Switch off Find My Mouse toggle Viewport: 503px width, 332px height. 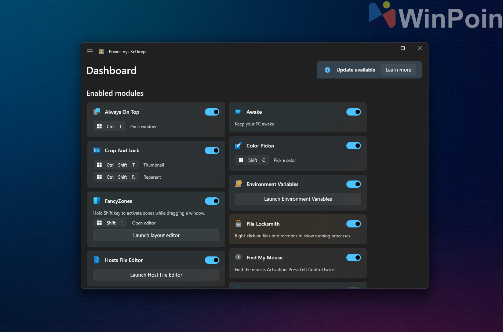coord(354,258)
